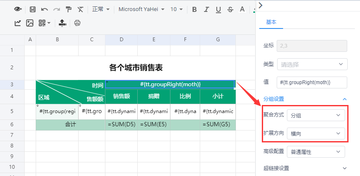Select the #{tt.group(regi cell in B5
This screenshot has width=360, height=176.
pyautogui.click(x=57, y=111)
